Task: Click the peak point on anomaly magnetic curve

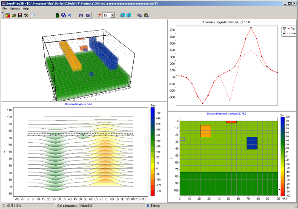Action: pos(251,28)
